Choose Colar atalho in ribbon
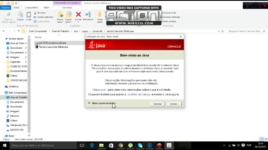Viewport: 268px width, 150px height. pyautogui.click(x=42, y=21)
